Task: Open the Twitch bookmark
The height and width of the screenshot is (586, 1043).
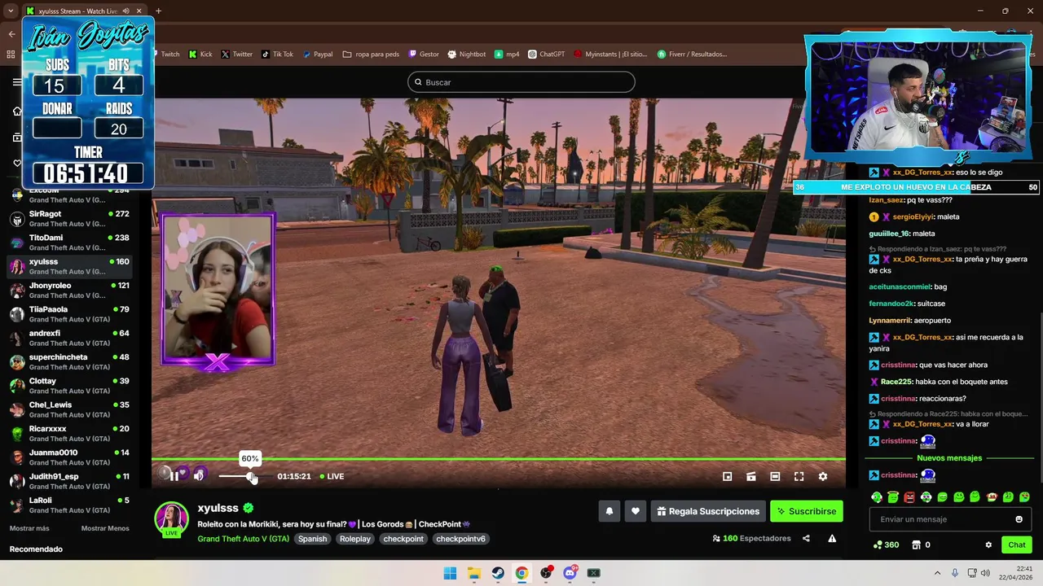Action: (x=169, y=55)
